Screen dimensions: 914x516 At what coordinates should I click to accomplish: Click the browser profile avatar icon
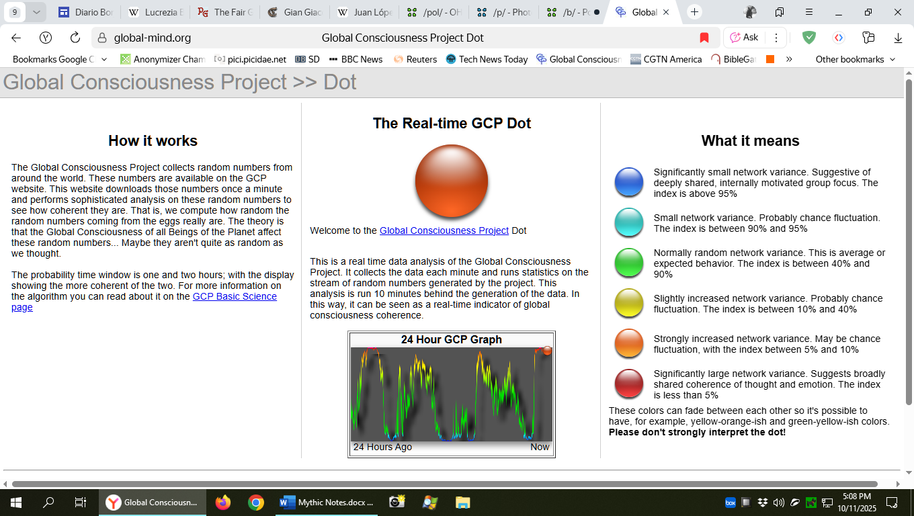point(751,12)
